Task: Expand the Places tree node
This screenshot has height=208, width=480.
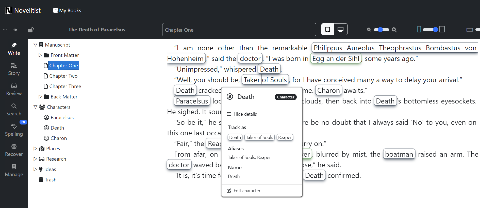Action: tap(35, 149)
